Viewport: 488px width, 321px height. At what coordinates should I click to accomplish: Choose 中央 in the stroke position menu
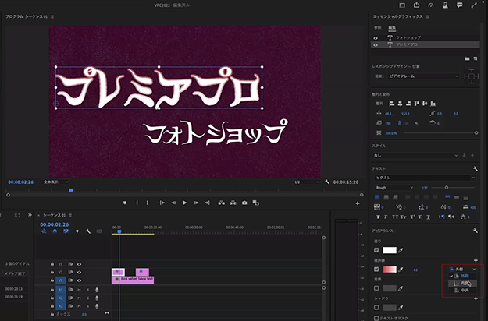(x=462, y=291)
